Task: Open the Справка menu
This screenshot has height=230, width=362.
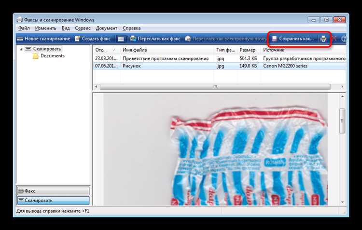Action: click(x=132, y=28)
